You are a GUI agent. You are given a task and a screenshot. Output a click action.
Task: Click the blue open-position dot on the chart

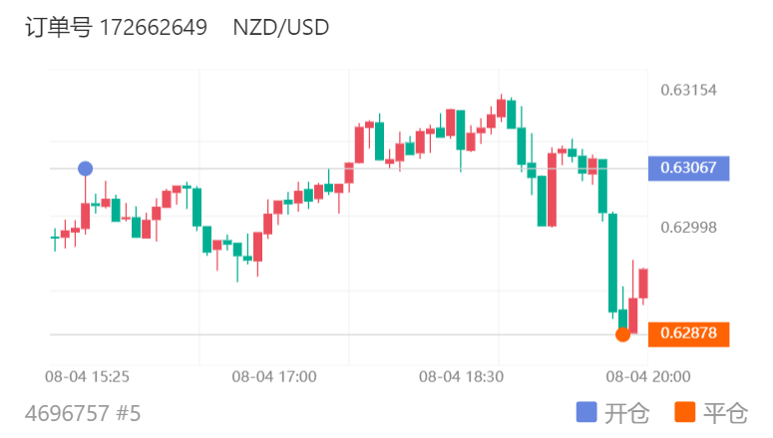(x=86, y=168)
